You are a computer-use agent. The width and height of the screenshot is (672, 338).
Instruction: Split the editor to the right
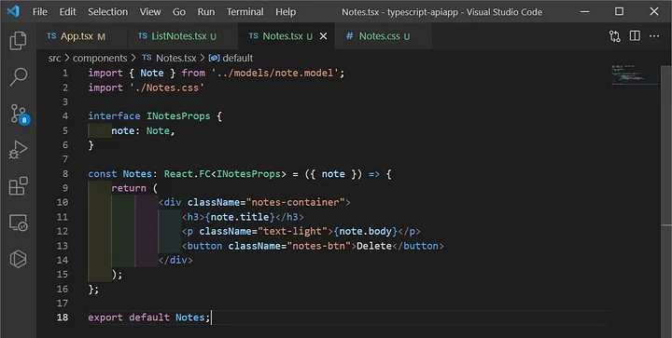[635, 36]
